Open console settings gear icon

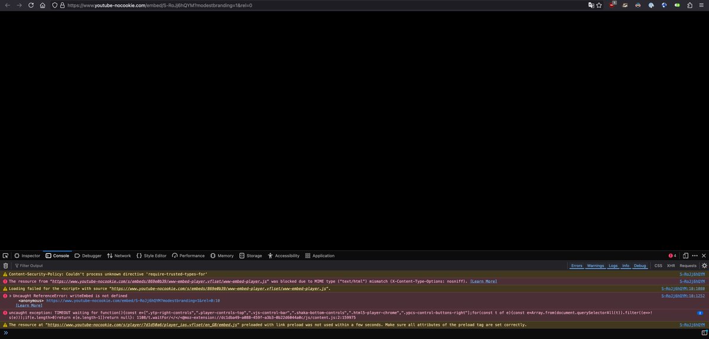704,266
